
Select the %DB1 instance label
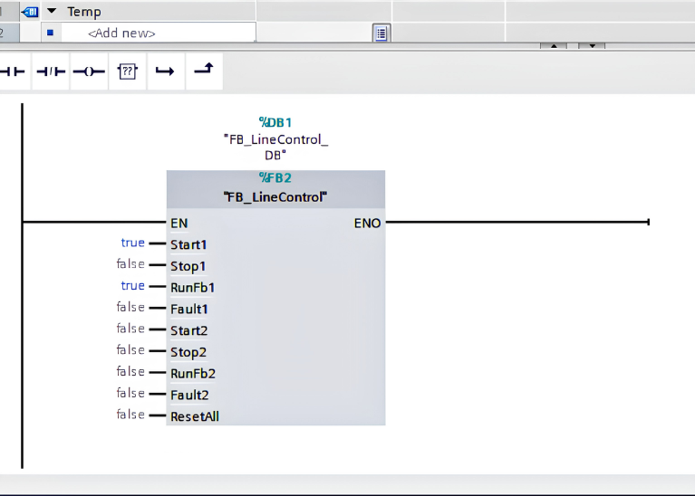click(x=275, y=122)
